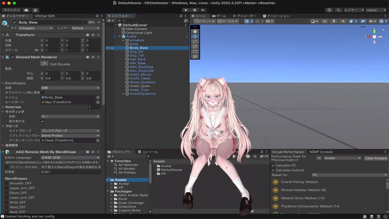
Task: Toggle オフスクリーン時に更新 checkbox
Action: pyautogui.click(x=42, y=92)
